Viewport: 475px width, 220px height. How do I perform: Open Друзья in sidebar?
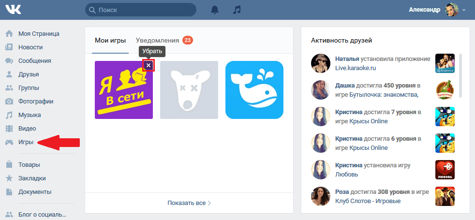pos(29,74)
